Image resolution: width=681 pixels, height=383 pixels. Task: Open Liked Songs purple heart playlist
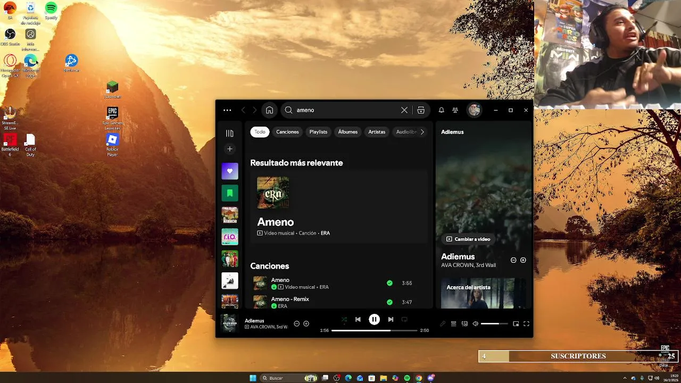coord(230,171)
